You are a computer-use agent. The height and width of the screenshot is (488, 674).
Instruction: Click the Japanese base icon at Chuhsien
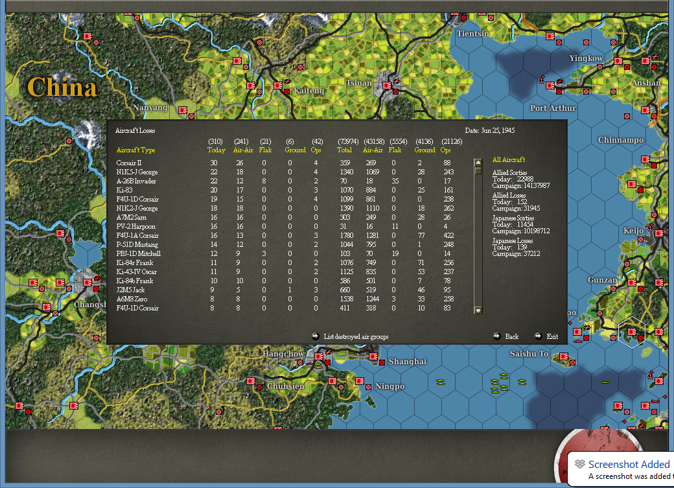click(x=251, y=381)
